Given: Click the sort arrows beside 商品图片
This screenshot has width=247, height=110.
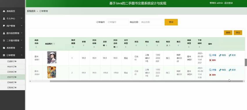Looking at the screenshot, I should click(54, 44).
